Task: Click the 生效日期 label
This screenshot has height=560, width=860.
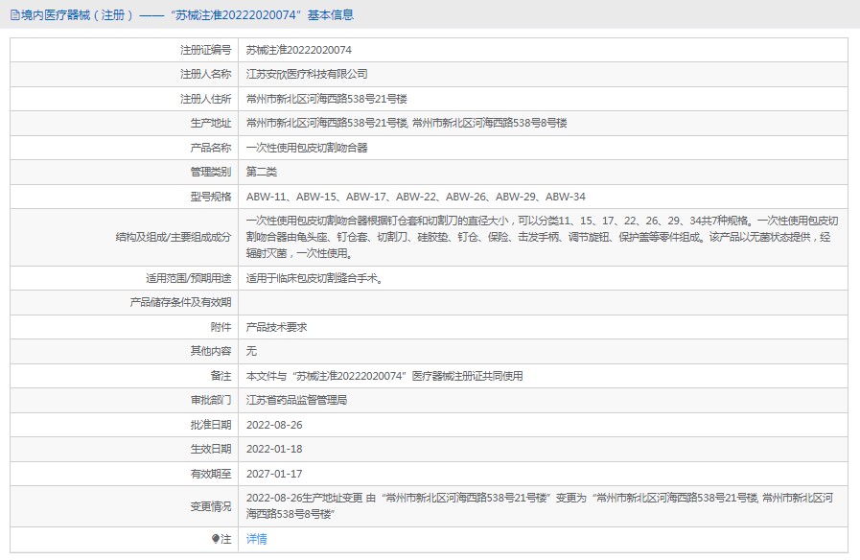Action: pyautogui.click(x=211, y=449)
